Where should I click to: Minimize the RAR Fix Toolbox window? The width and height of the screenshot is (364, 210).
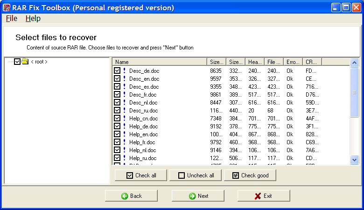coord(336,7)
